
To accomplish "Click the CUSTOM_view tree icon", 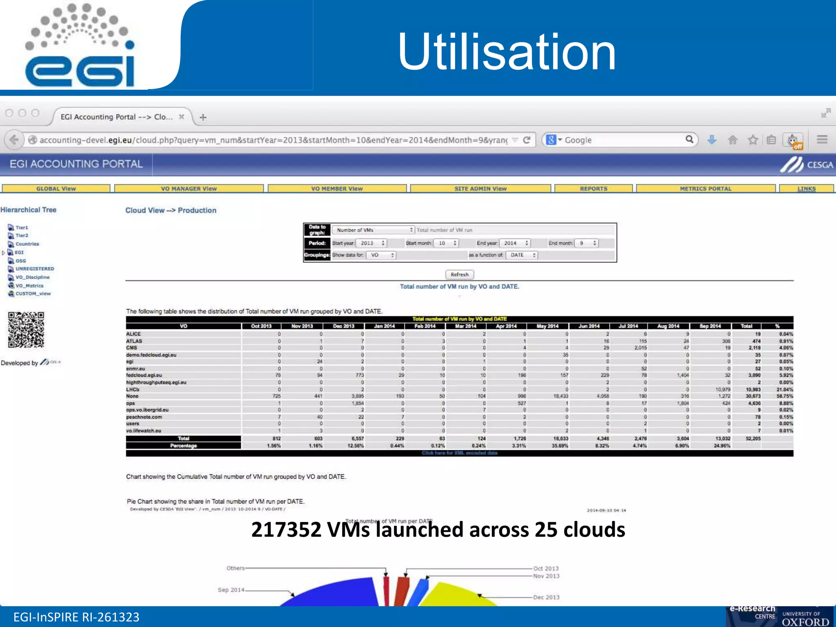I will (x=11, y=293).
